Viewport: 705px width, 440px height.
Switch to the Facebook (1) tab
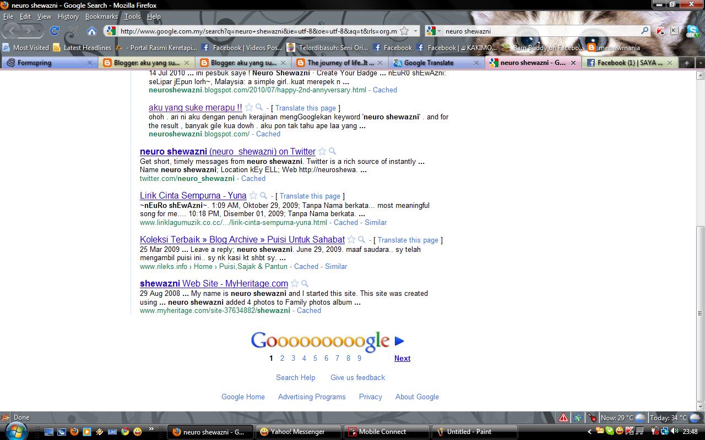630,63
